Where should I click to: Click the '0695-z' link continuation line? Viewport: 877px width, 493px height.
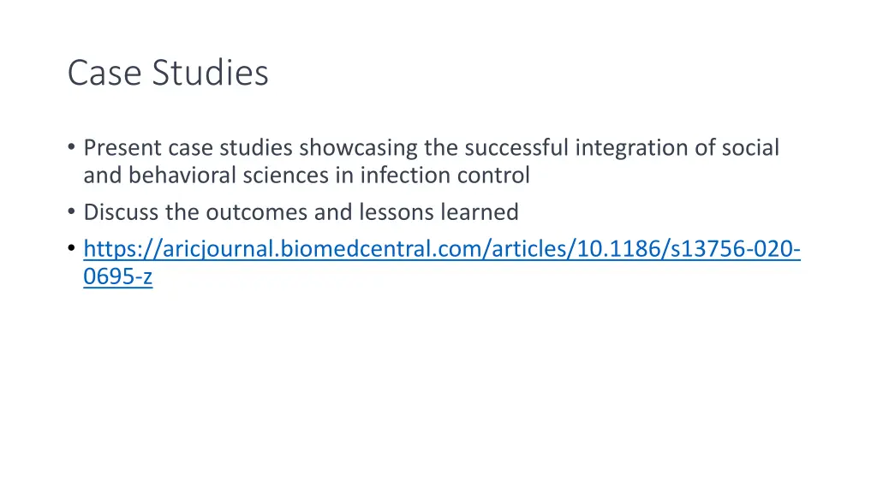tap(118, 276)
